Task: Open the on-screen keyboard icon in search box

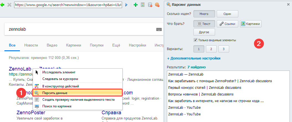Action: coord(159,29)
